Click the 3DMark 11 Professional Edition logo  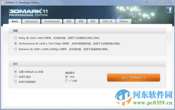click(x=28, y=13)
